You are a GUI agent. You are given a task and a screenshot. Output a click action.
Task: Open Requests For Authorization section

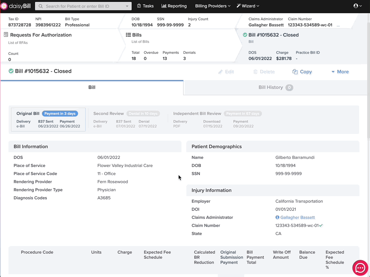pos(41,35)
